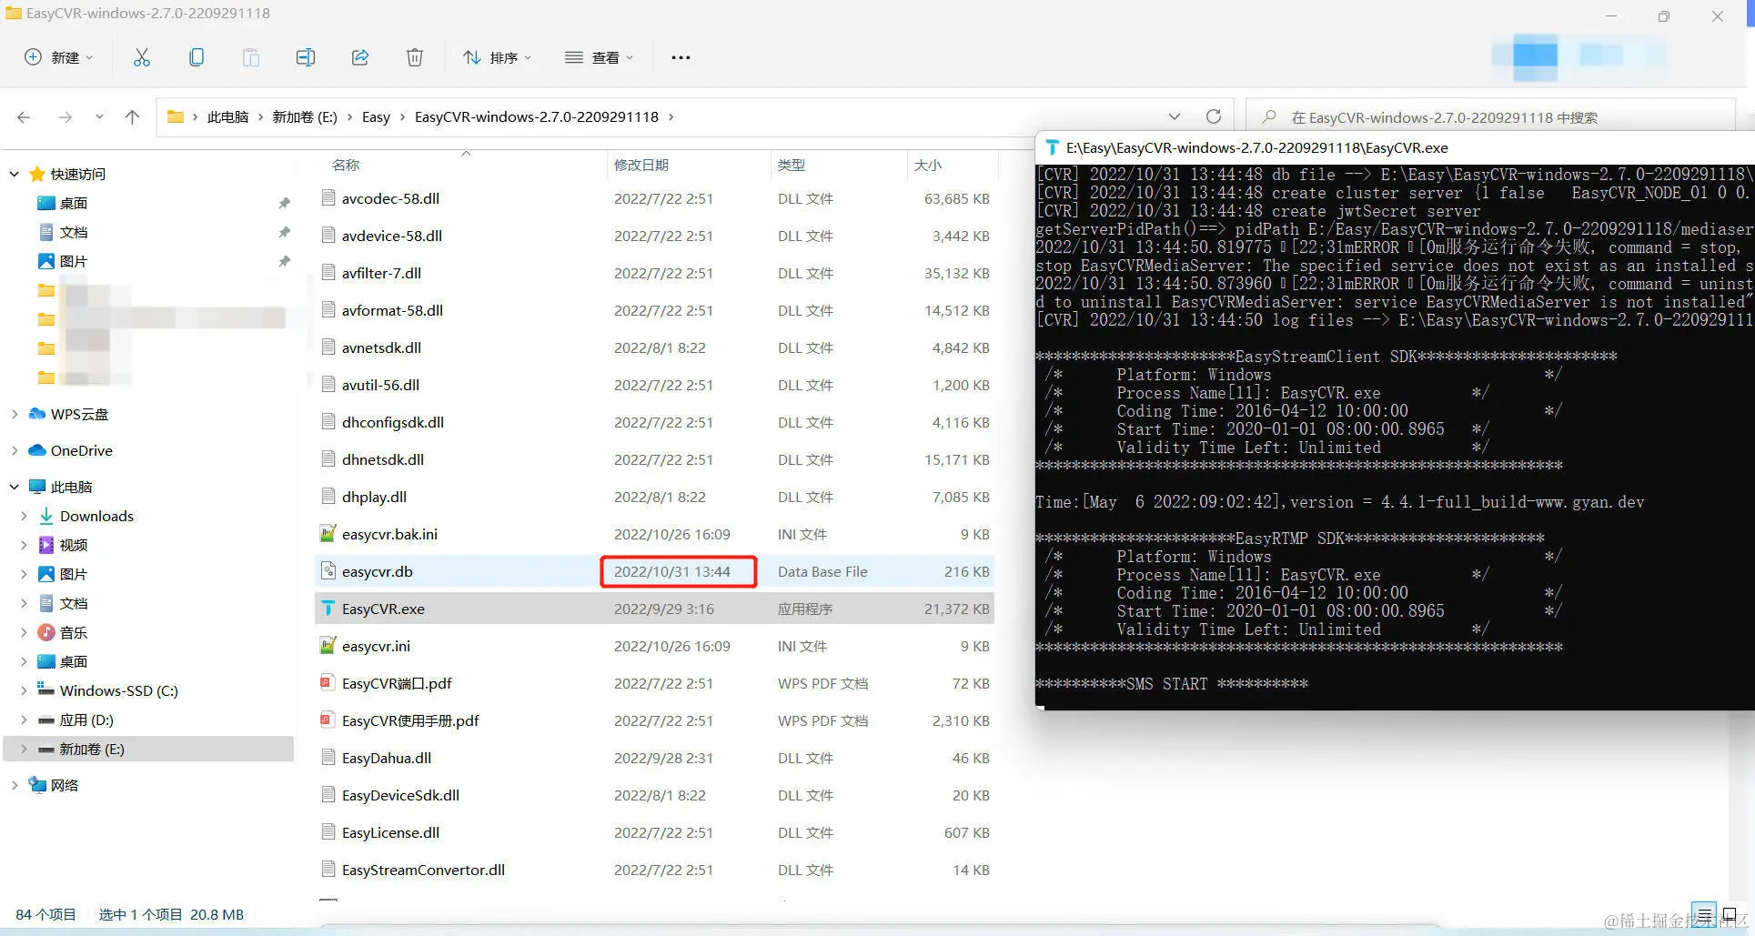Image resolution: width=1755 pixels, height=936 pixels.
Task: Click the 新加卷 (E:) breadcrumb segment
Action: click(305, 116)
